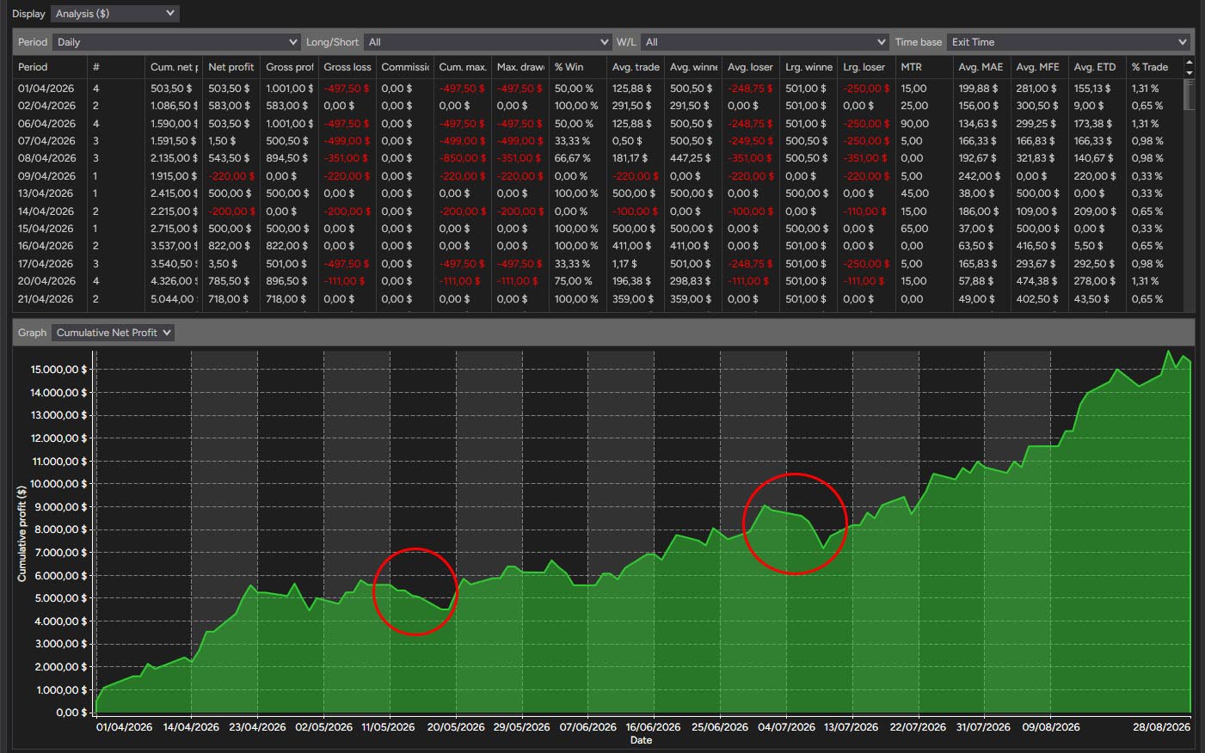This screenshot has height=753, width=1205.
Task: Sort by the Net profit column header
Action: (231, 67)
